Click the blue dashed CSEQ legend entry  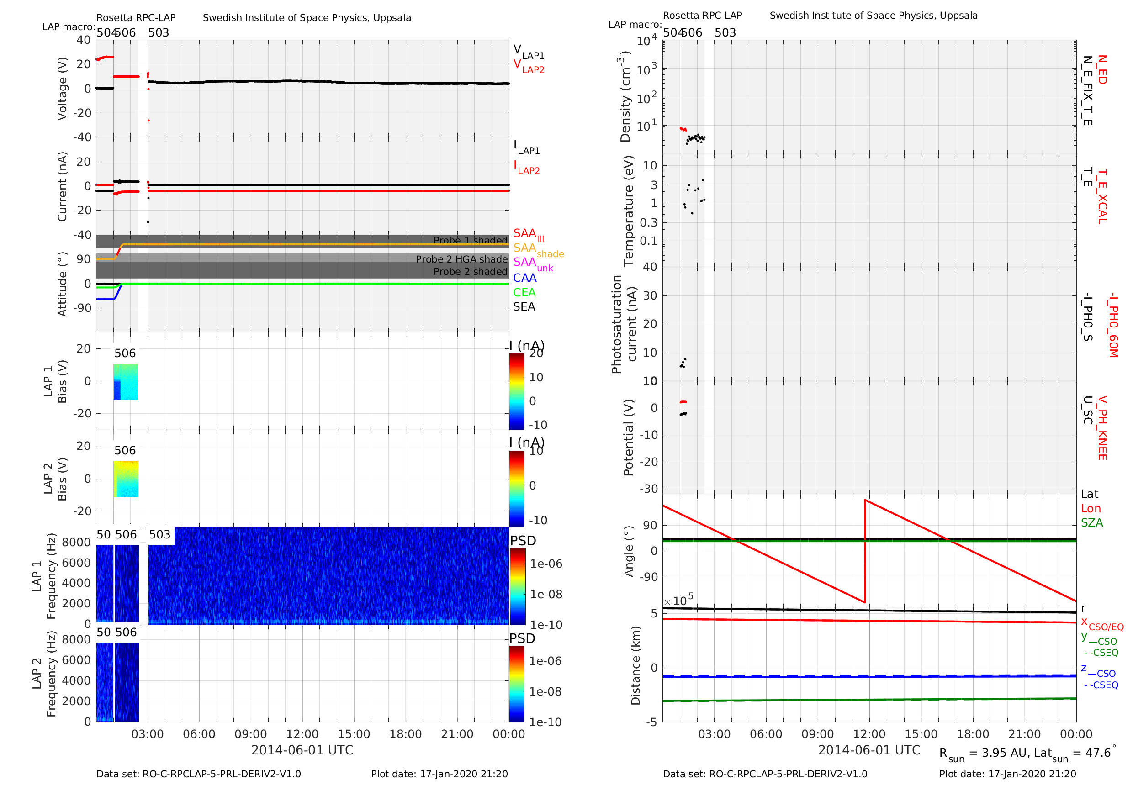click(x=1101, y=685)
